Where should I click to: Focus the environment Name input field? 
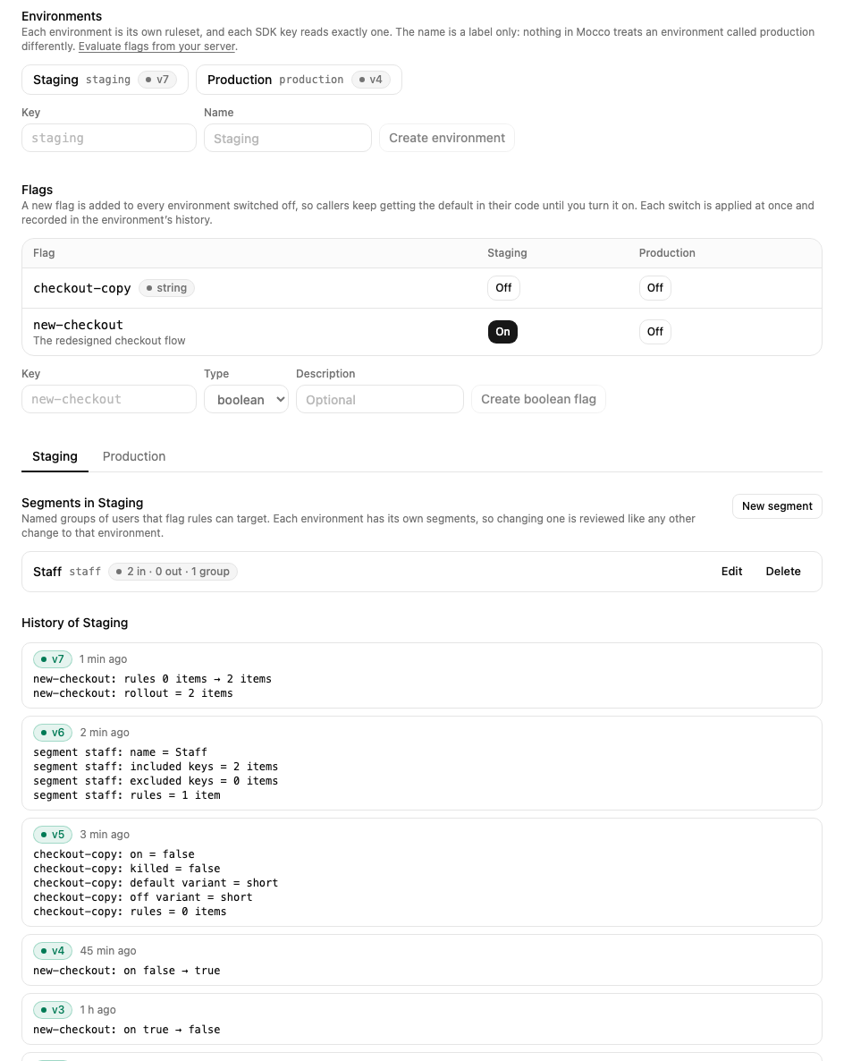[x=288, y=138]
